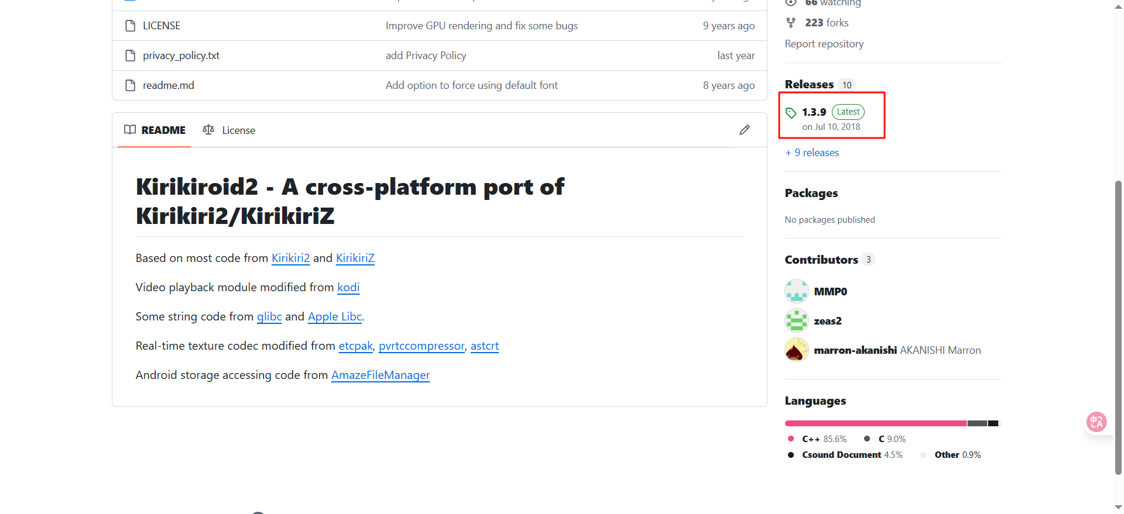This screenshot has width=1124, height=514.
Task: Open the readme.md file
Action: coord(168,85)
